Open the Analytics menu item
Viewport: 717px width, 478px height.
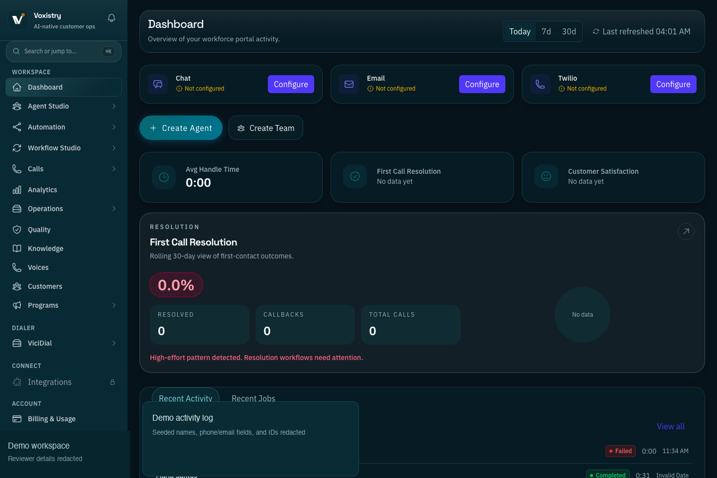point(64,190)
